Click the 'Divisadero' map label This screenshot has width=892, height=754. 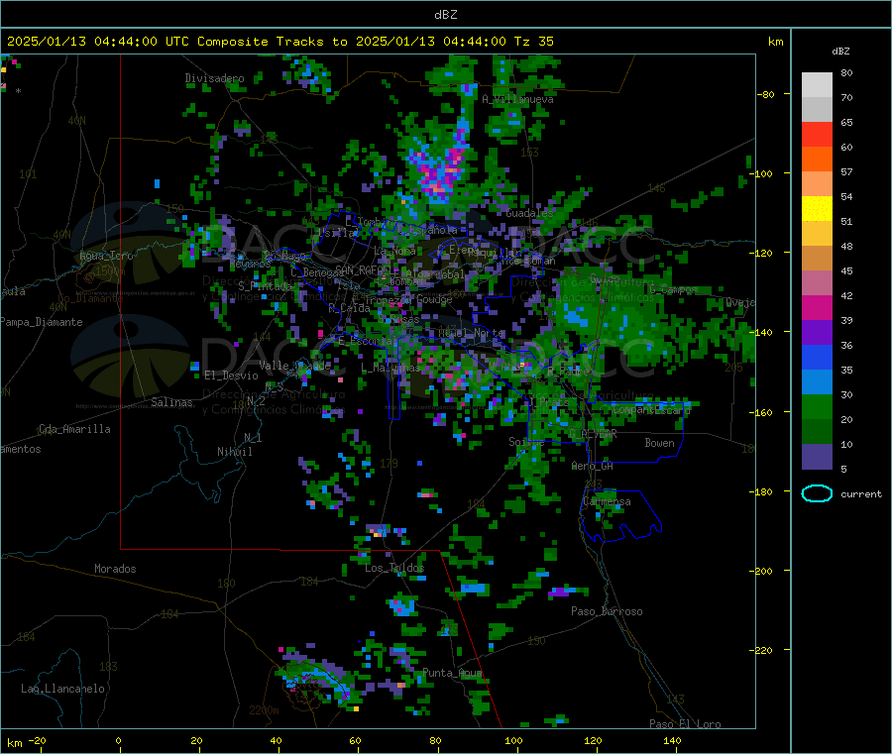(x=214, y=78)
